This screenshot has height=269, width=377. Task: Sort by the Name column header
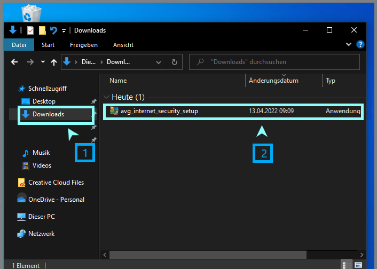[x=118, y=81]
